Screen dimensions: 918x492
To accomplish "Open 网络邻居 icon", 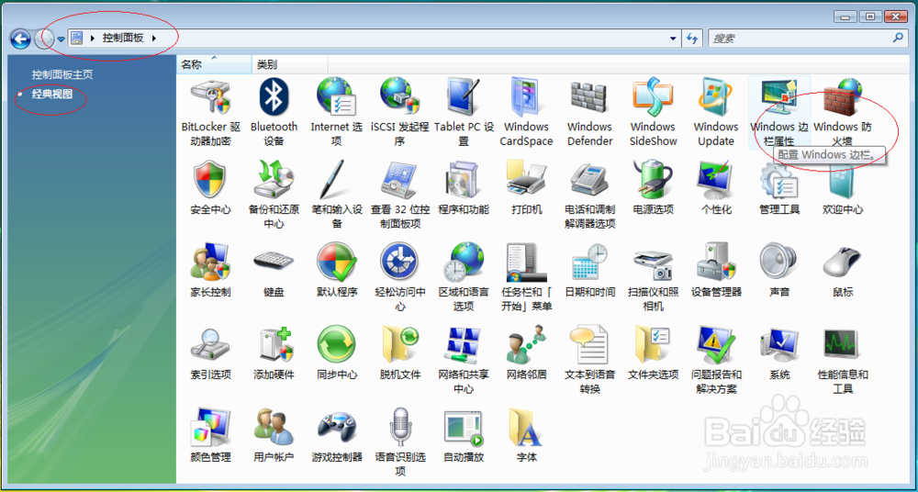I will (x=526, y=345).
